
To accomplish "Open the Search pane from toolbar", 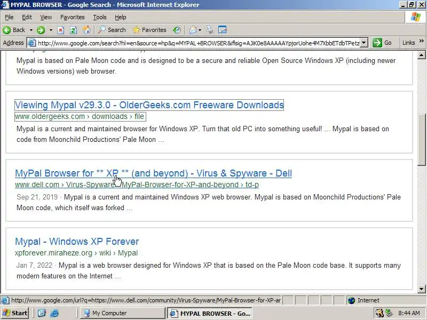I will pyautogui.click(x=112, y=30).
